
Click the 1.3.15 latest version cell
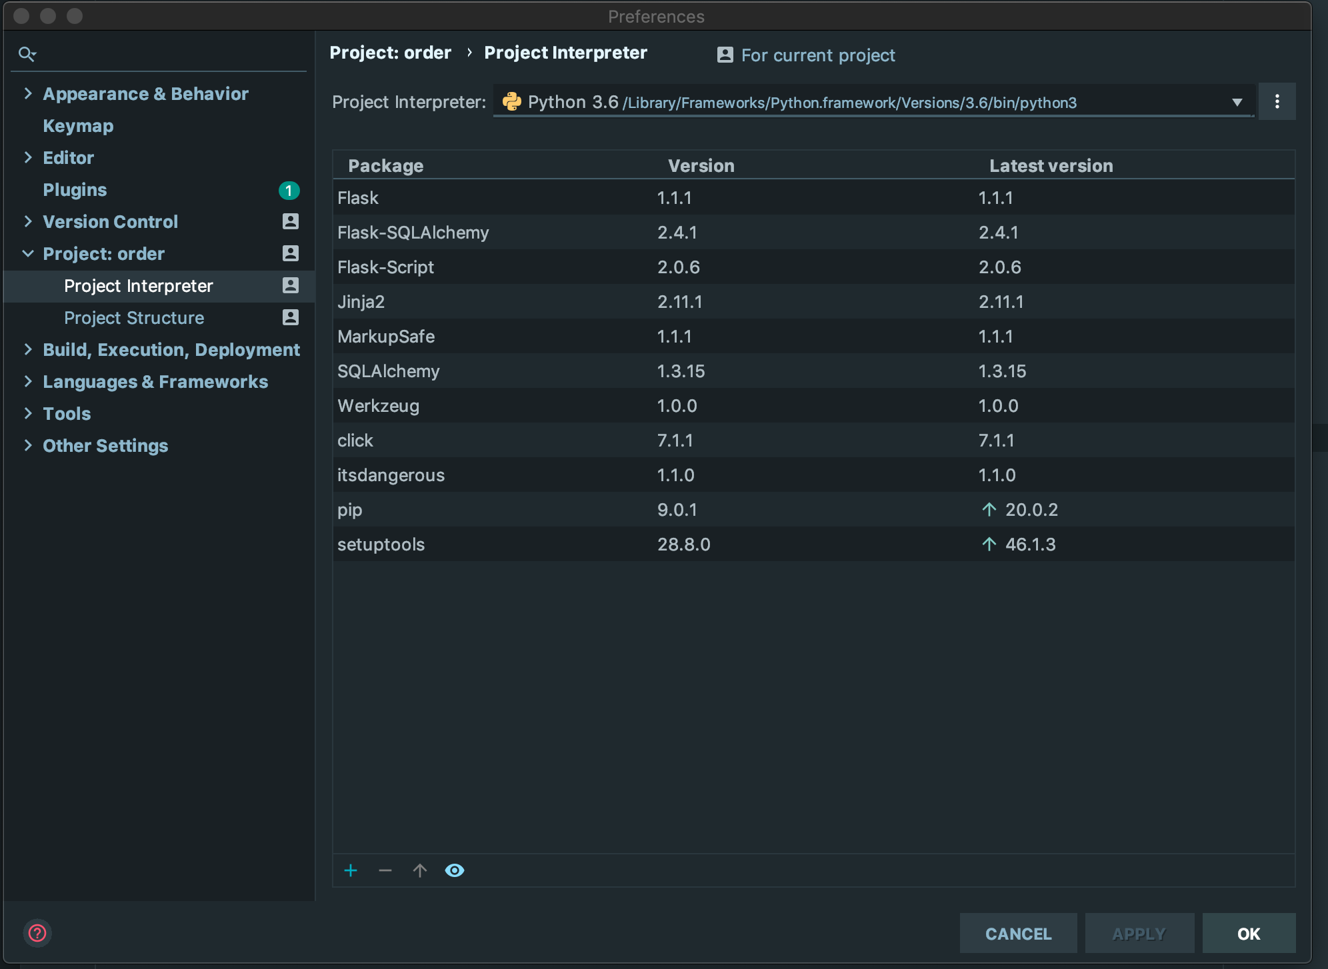point(1002,371)
